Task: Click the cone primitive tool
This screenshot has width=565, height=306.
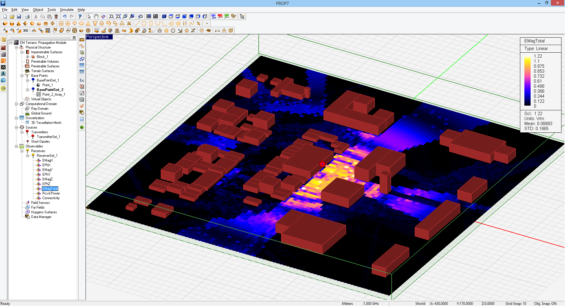Action: click(19, 24)
